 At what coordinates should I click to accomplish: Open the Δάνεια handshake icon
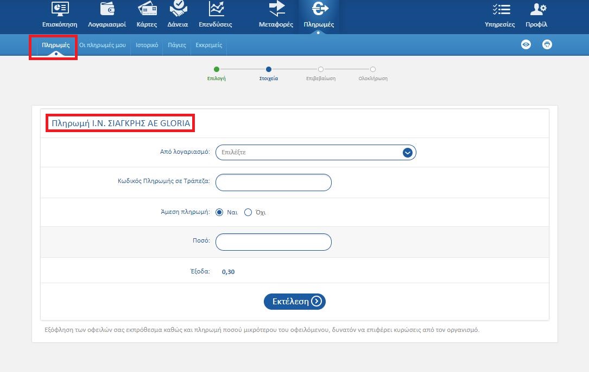(x=178, y=9)
